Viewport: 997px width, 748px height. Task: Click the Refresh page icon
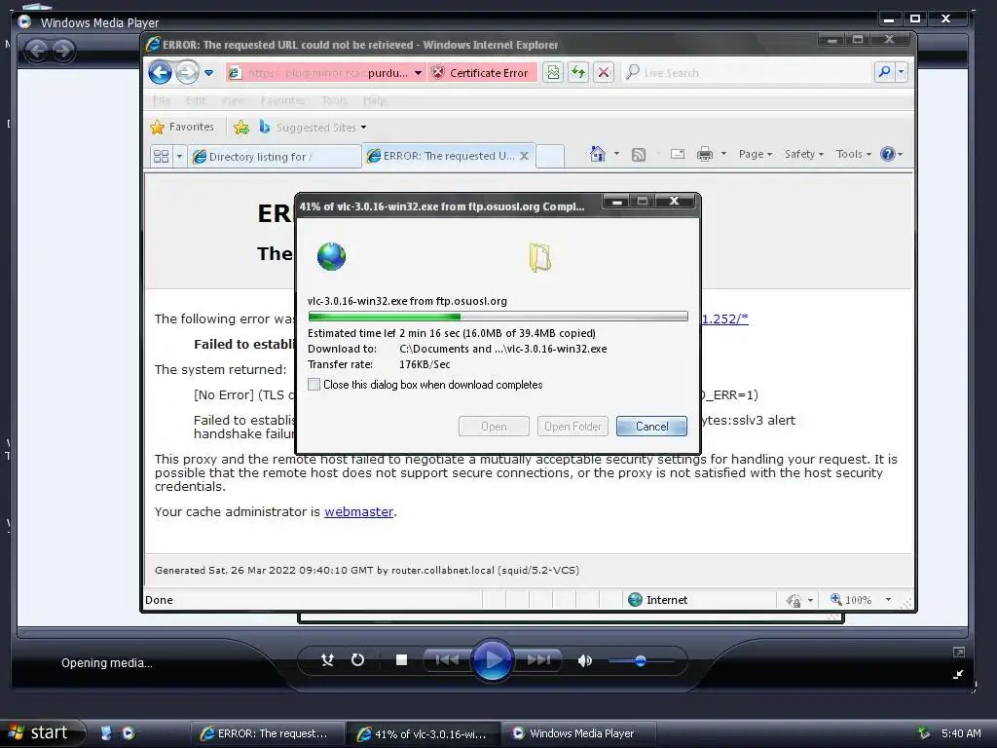pyautogui.click(x=578, y=72)
